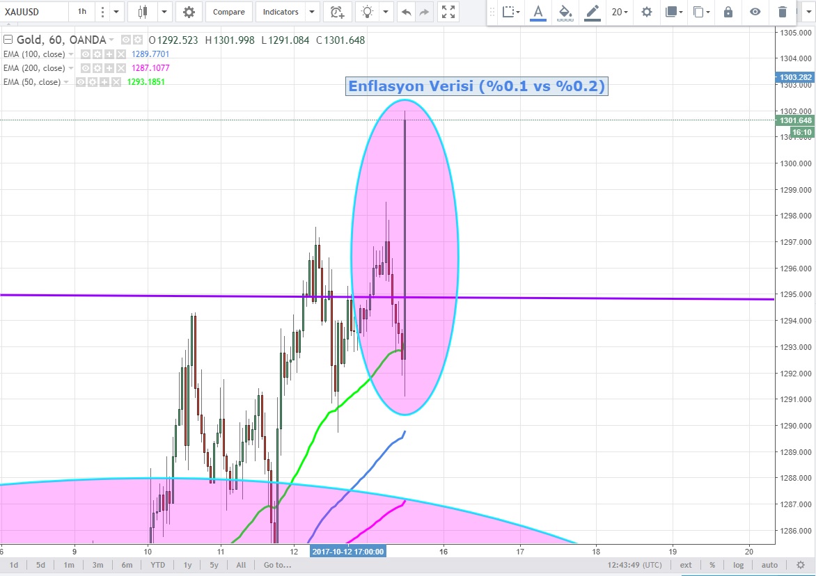Hide the drawing using the eye icon
The height and width of the screenshot is (576, 816).
tap(755, 12)
